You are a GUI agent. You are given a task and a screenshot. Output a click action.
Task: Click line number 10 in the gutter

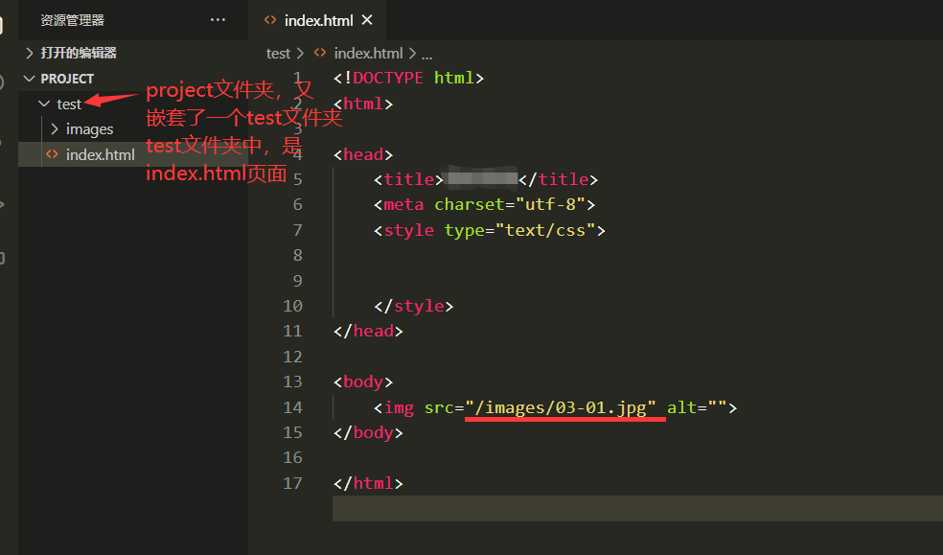tap(292, 306)
